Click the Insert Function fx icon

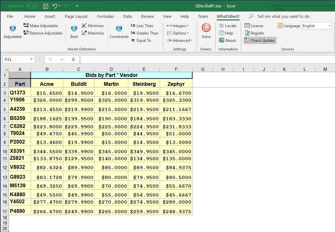click(73, 59)
